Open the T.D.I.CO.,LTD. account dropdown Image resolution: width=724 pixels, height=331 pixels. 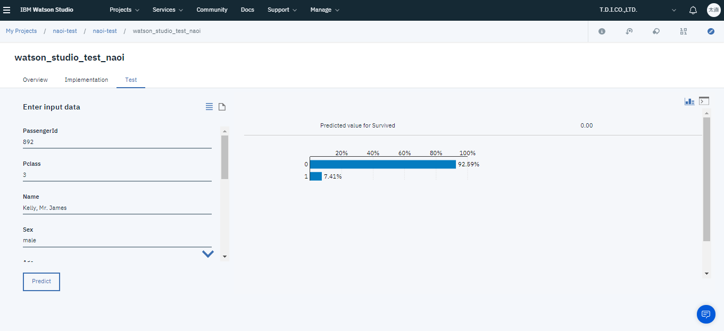[x=637, y=10]
